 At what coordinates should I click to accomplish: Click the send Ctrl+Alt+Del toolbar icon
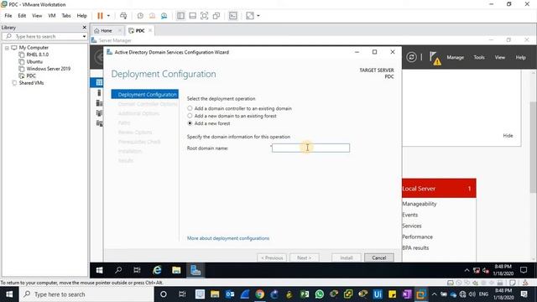tap(123, 16)
